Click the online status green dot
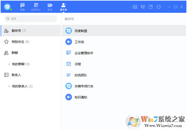 click(11, 10)
